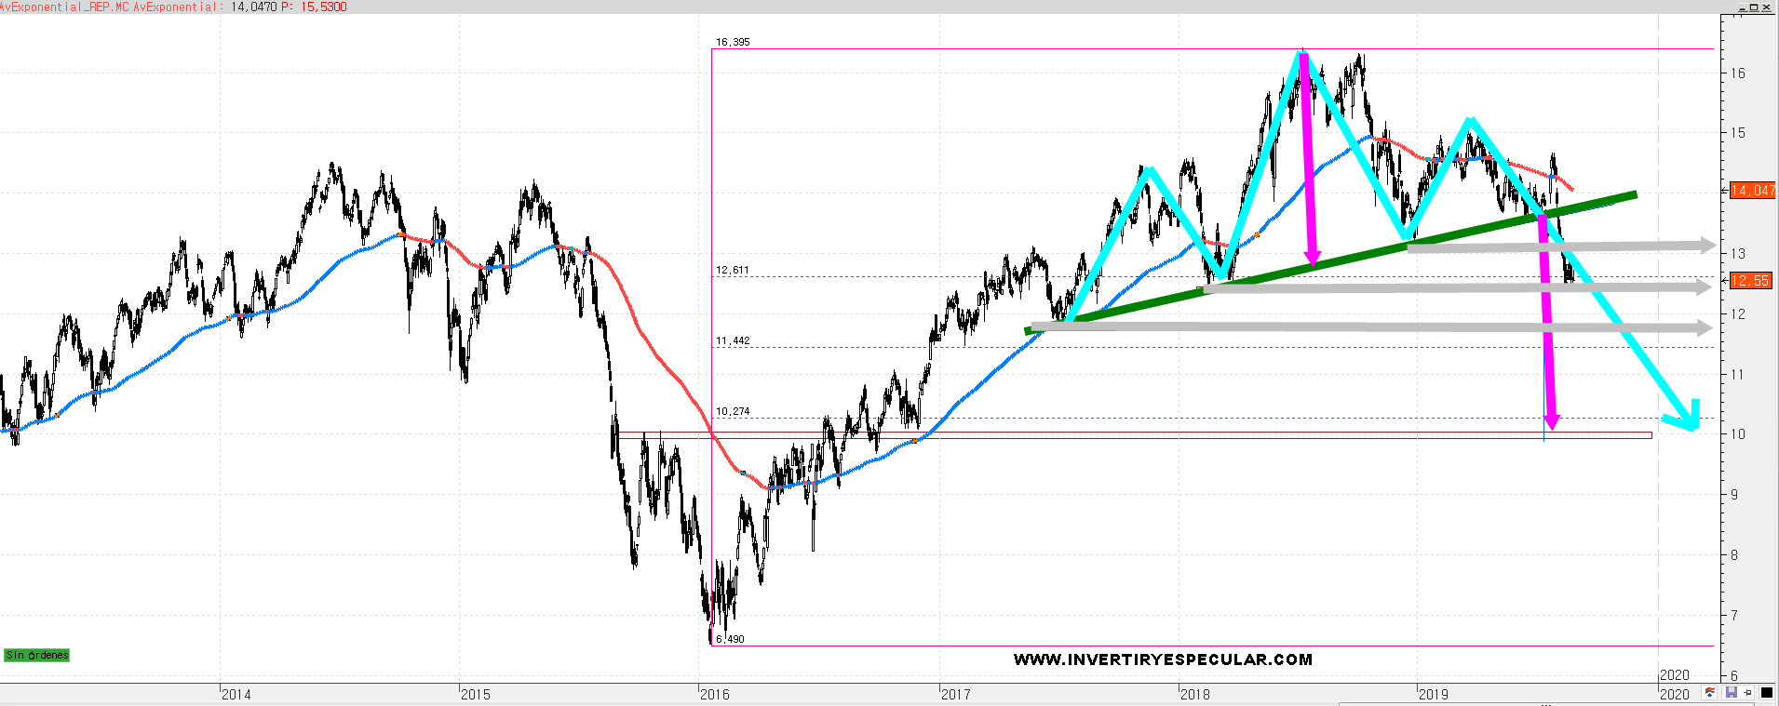Image resolution: width=1779 pixels, height=706 pixels.
Task: Click the WWW.INVERTIRYESPECULAR.COM watermark text
Action: 1163,659
